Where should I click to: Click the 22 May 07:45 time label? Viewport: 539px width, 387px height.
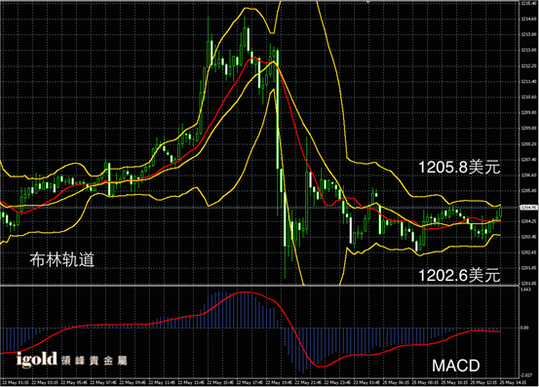tap(104, 382)
